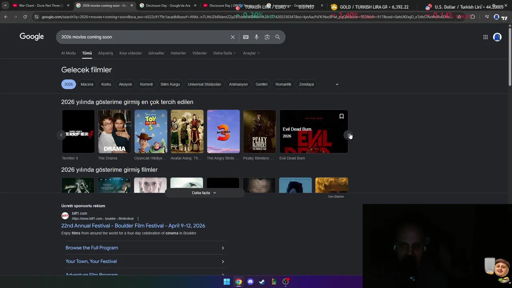Open the three-dot menu of the biff1.com ad
The height and width of the screenshot is (288, 512).
[x=138, y=218]
